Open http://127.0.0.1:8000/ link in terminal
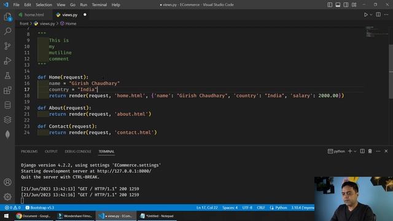 click(x=124, y=171)
